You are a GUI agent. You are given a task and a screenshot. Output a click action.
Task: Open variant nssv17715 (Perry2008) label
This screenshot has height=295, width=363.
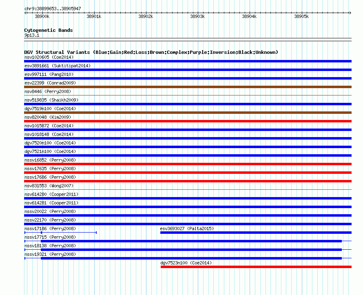(x=50, y=237)
